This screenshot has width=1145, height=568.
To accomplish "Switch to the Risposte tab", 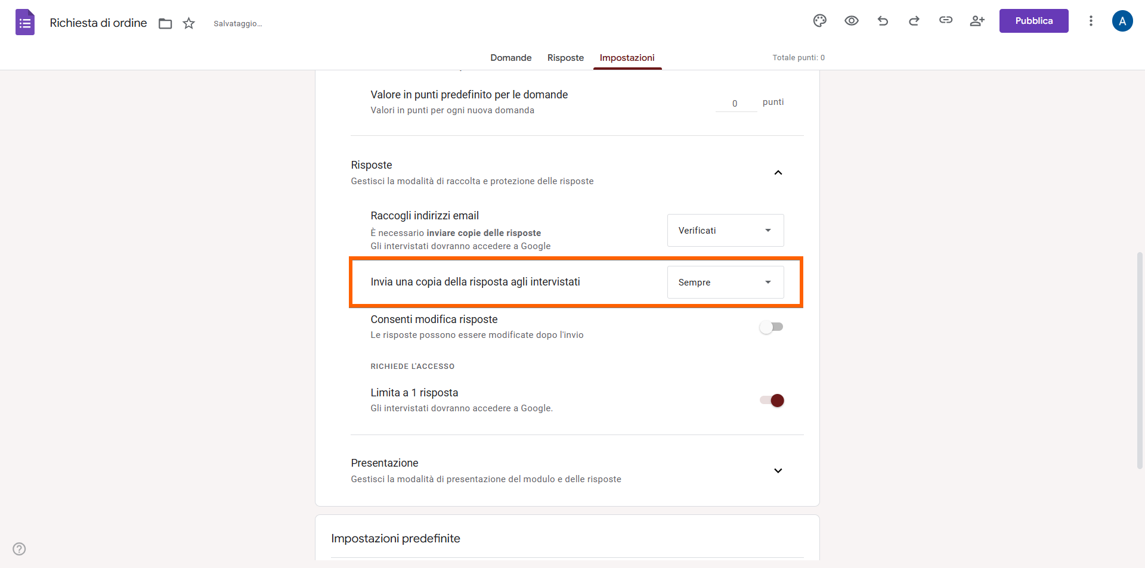I will point(565,58).
